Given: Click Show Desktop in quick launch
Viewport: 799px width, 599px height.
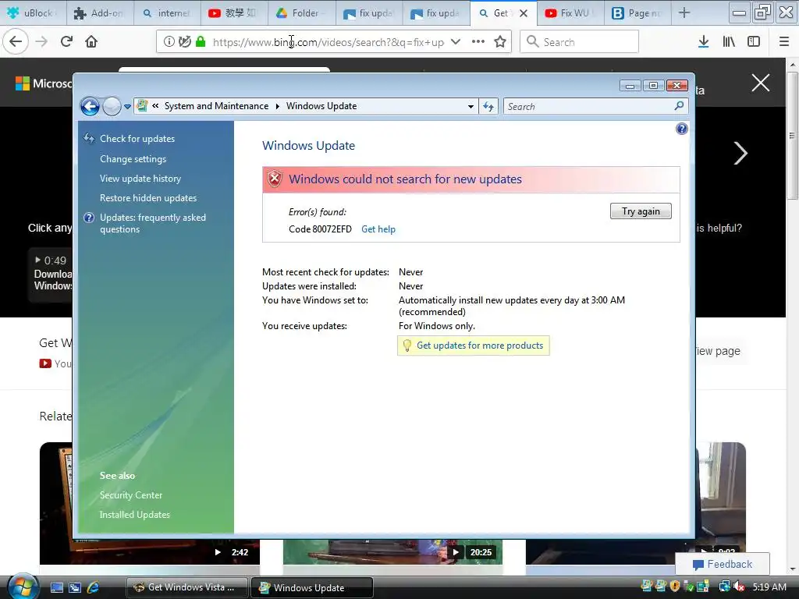Looking at the screenshot, I should pos(56,588).
